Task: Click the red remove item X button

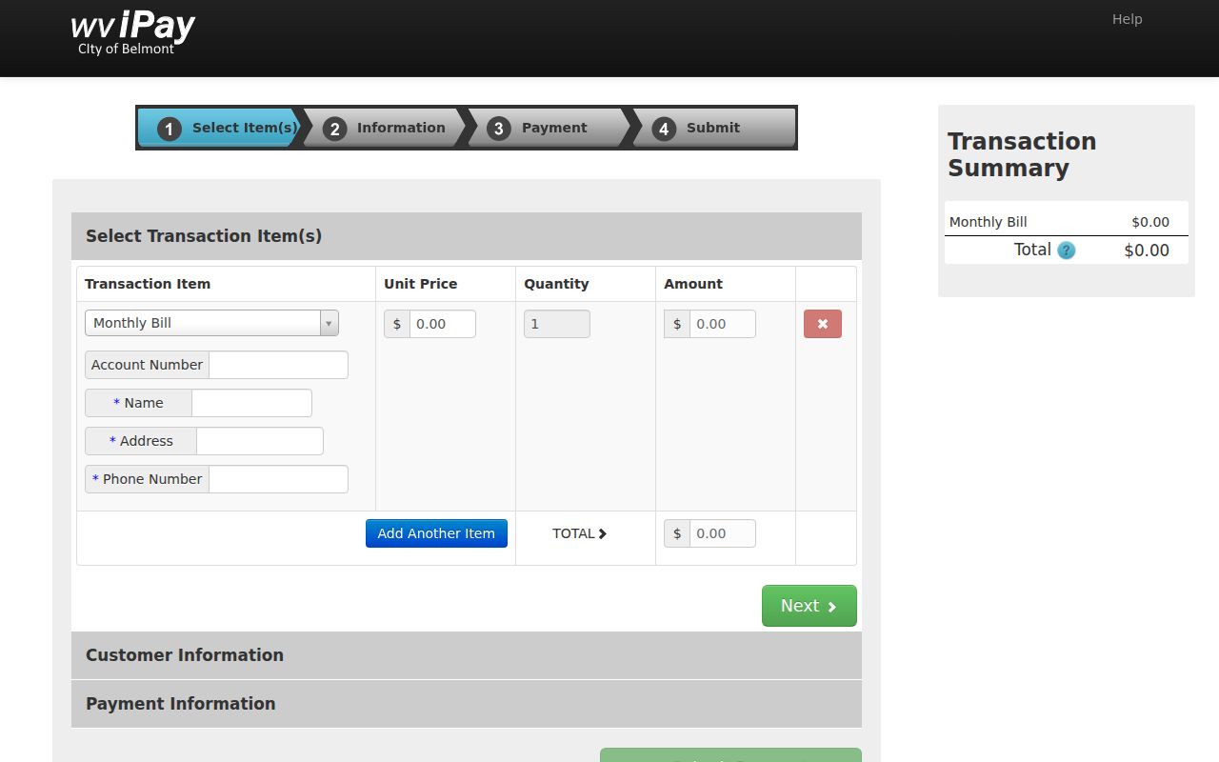Action: pyautogui.click(x=823, y=324)
